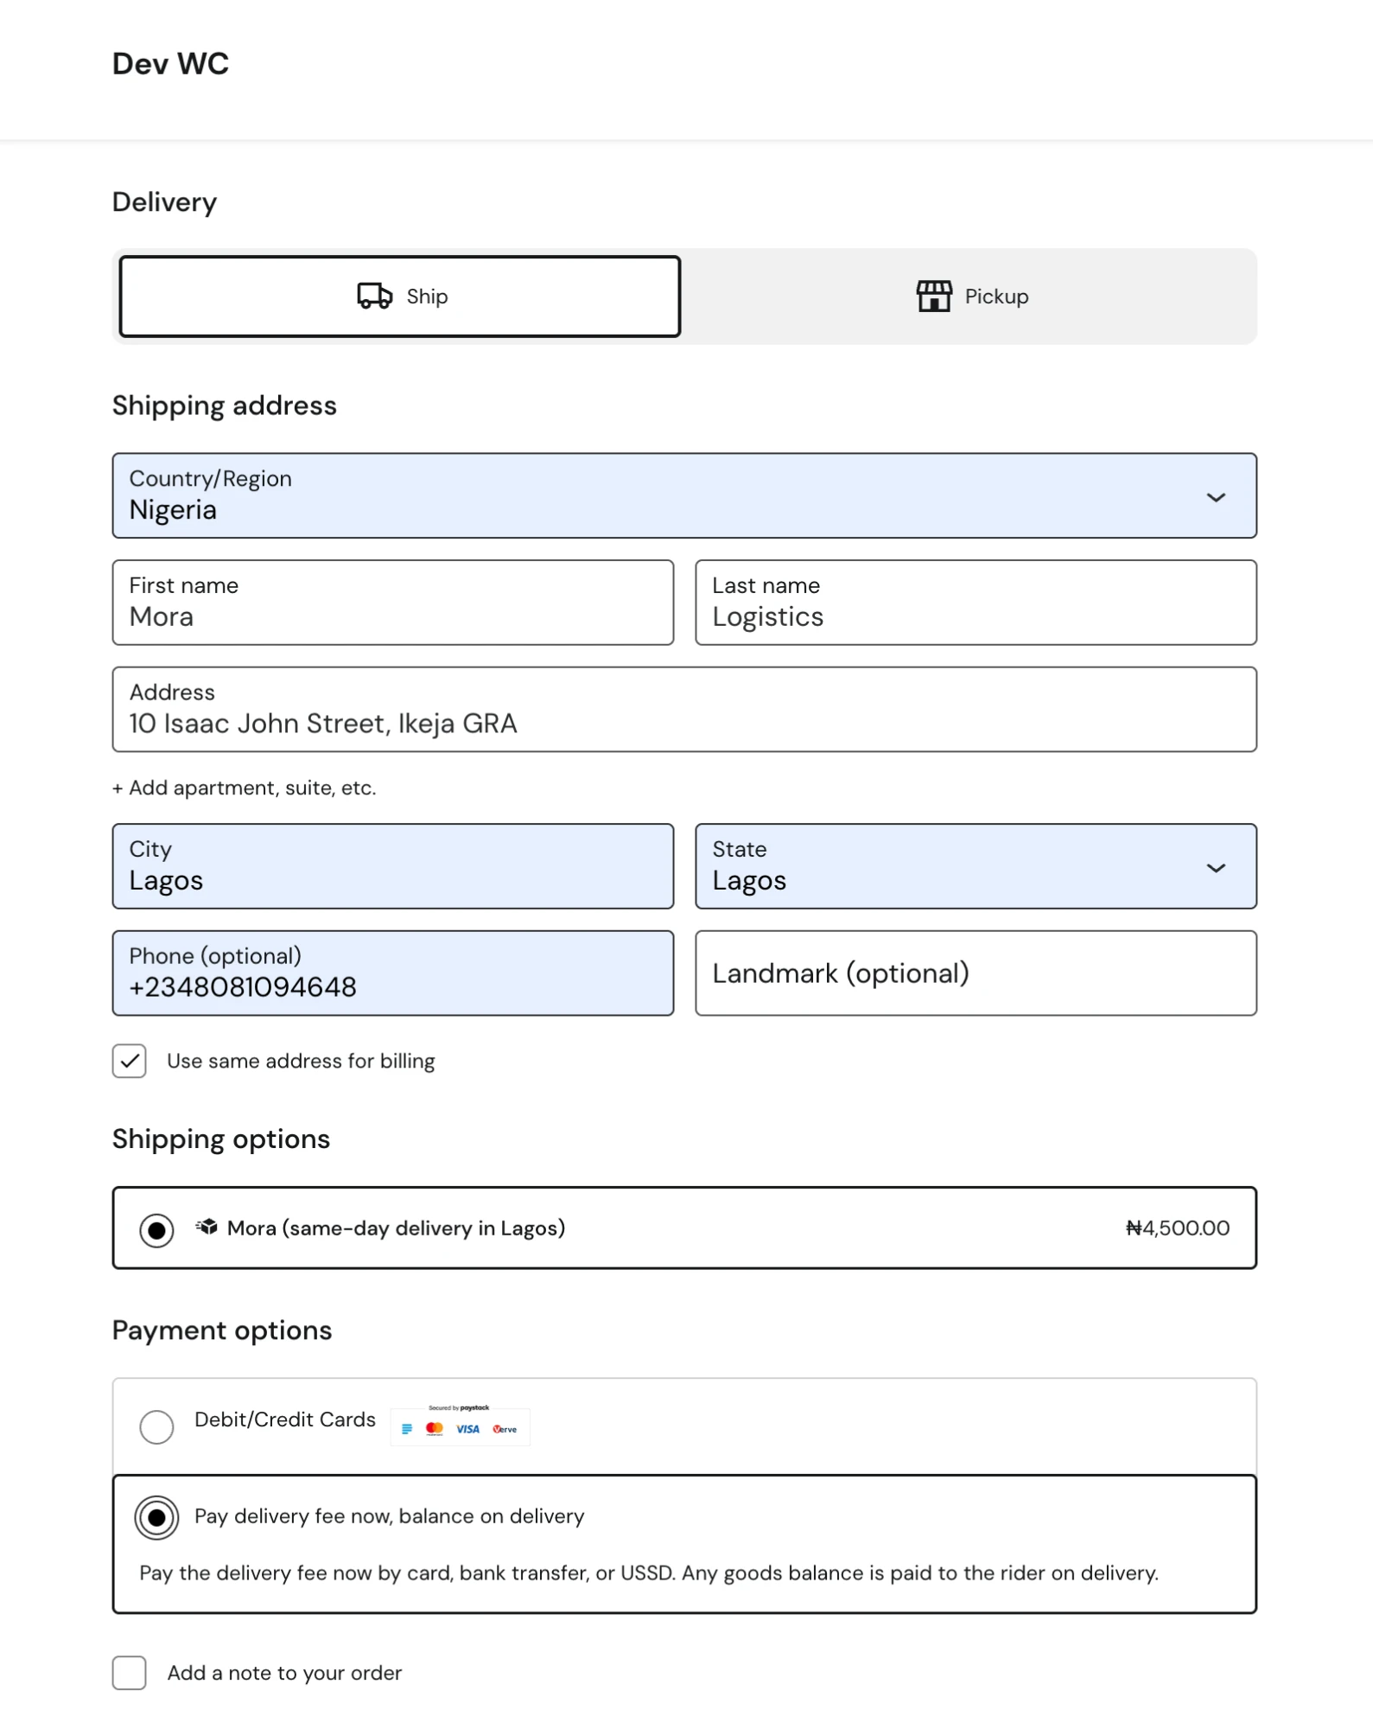Expand the State dropdown showing Lagos
The image size is (1373, 1729).
976,866
